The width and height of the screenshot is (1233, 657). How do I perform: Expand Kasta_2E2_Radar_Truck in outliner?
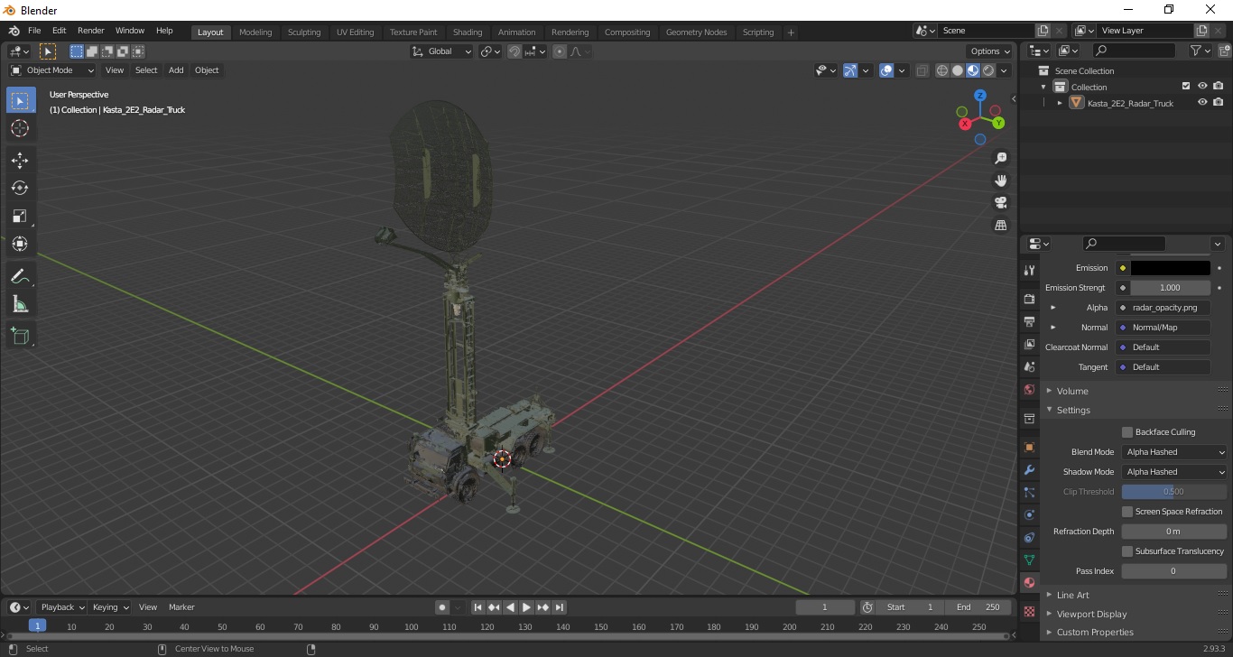point(1060,103)
